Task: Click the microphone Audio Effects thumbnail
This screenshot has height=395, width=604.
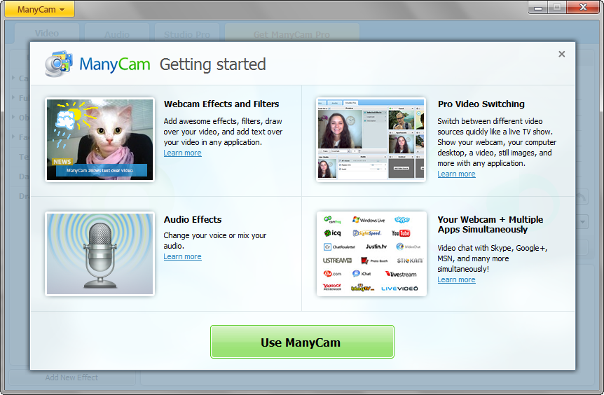Action: [x=99, y=254]
